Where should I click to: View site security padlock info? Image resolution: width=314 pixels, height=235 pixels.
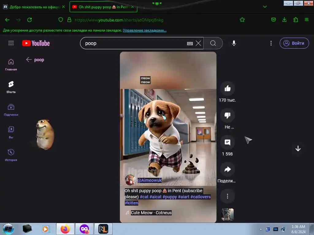(x=69, y=20)
